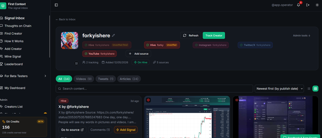Open the Leaderboard trophy item
The width and height of the screenshot is (322, 138).
[x=14, y=64]
